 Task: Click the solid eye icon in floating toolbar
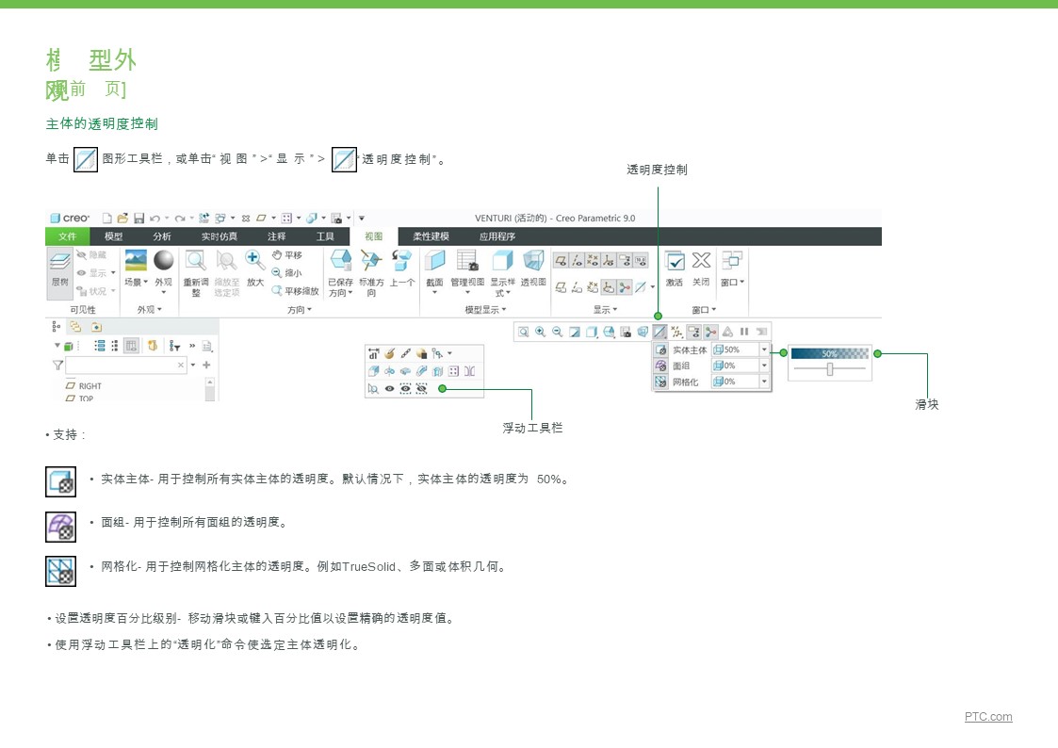click(389, 388)
